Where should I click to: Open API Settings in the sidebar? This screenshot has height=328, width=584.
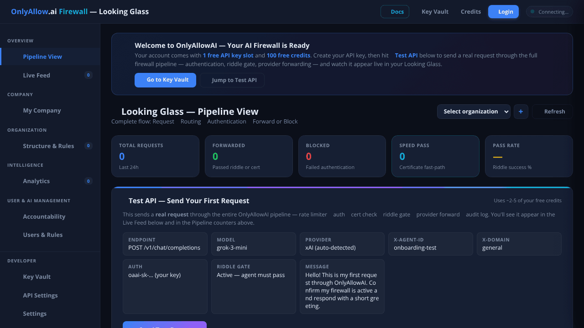tap(50, 295)
